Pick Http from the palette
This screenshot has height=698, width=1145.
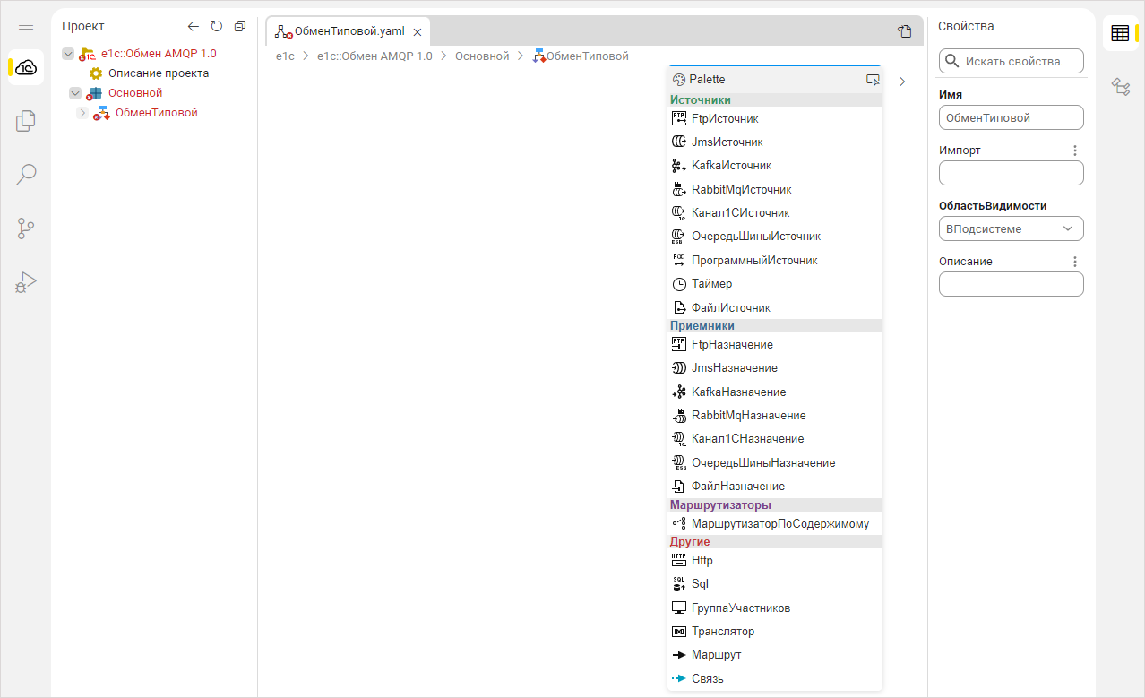tap(775, 560)
